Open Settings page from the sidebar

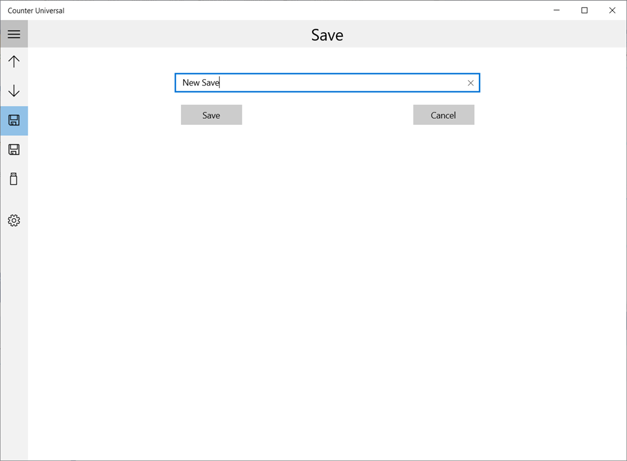coord(14,220)
